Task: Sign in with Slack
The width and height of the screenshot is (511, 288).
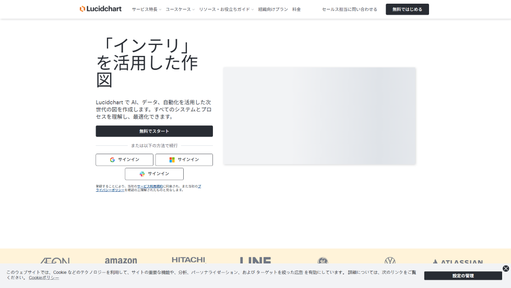Action: pyautogui.click(x=154, y=174)
